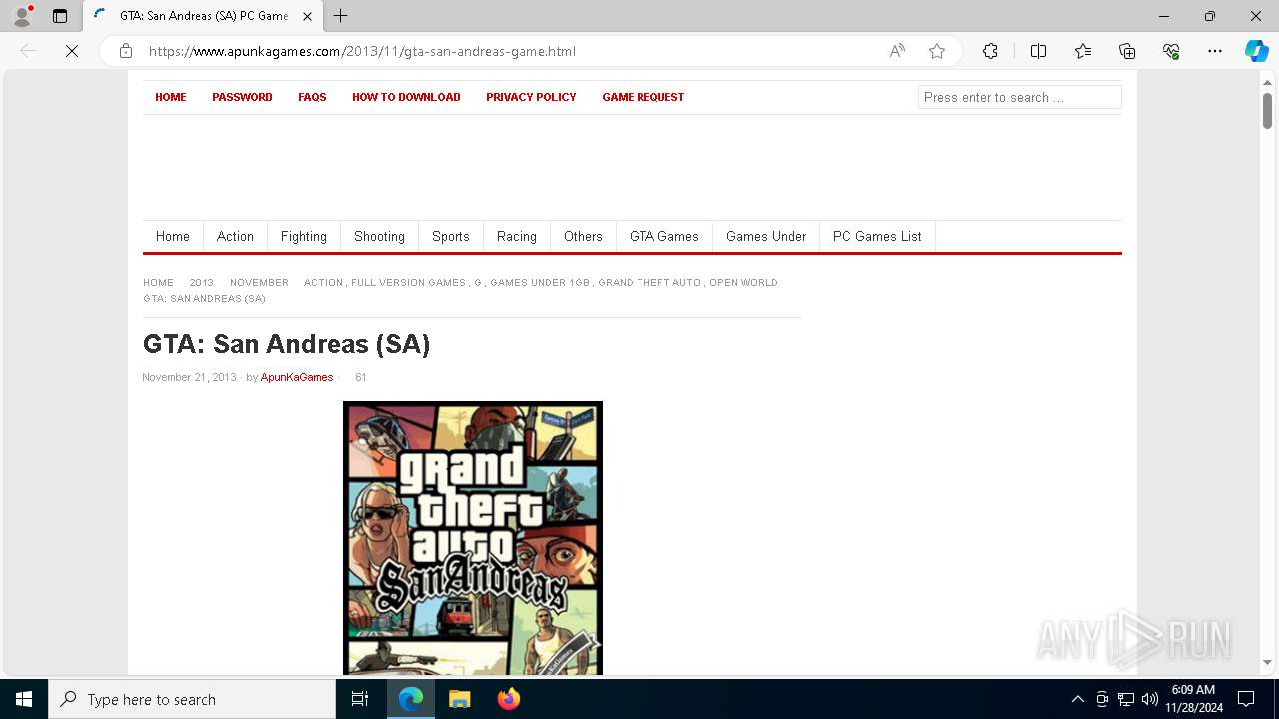Screen dimensions: 1279x719
Task: Click the Read Aloud icon
Action: (897, 51)
